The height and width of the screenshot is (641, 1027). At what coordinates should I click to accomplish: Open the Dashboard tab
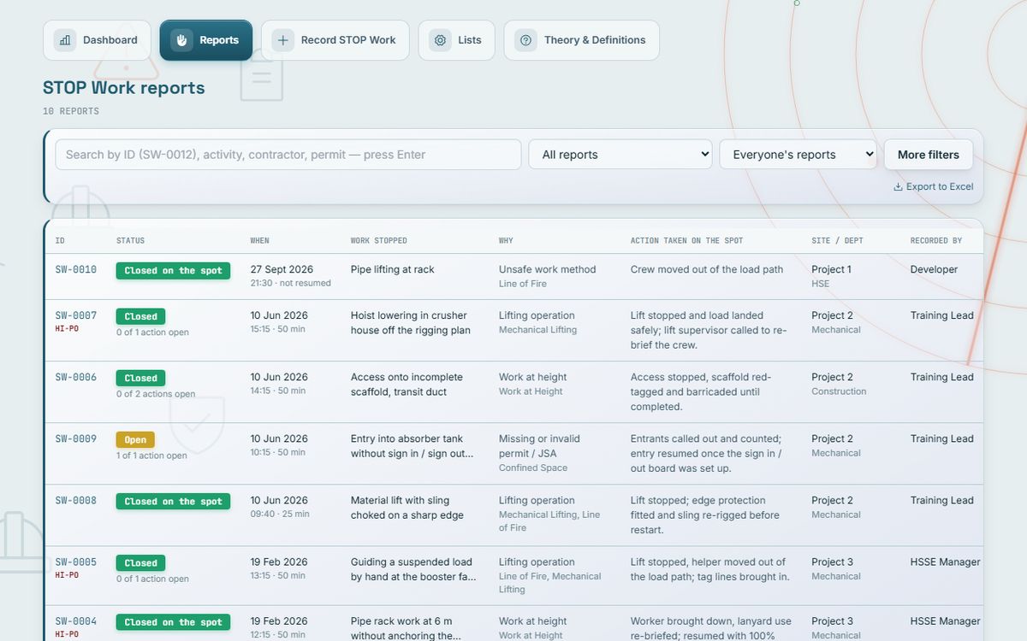tap(97, 40)
